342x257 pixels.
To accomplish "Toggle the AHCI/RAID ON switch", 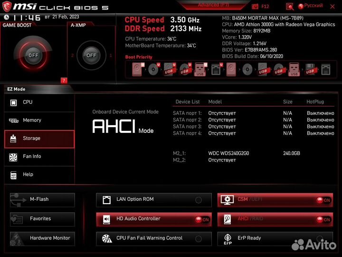I will point(323,219).
